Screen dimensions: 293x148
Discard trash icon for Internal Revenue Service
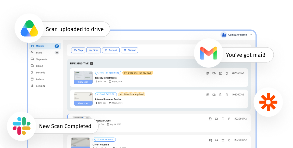pos(227,95)
